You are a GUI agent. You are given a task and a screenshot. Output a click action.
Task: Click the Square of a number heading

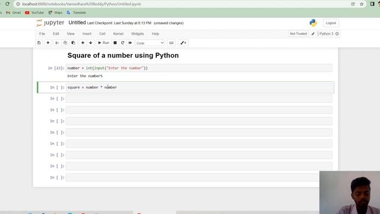(x=123, y=55)
